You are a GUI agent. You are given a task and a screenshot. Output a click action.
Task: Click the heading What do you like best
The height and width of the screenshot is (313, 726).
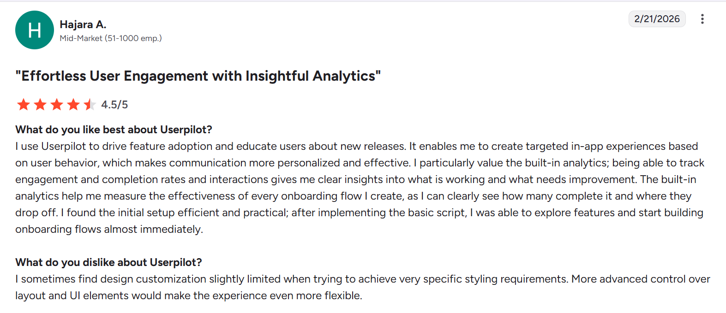coord(114,130)
